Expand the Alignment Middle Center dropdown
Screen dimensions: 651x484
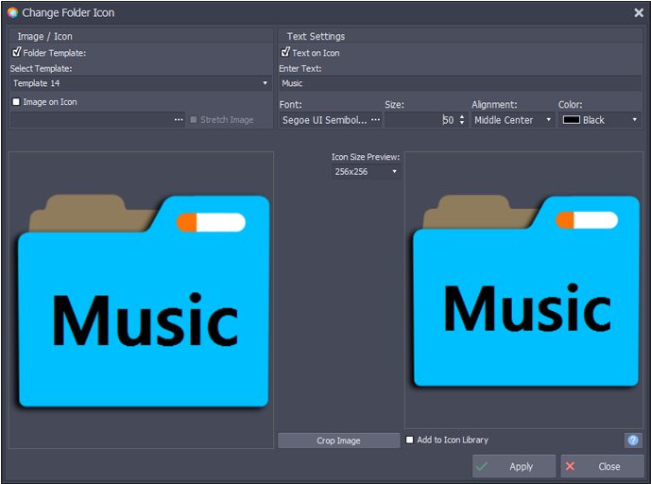[513, 120]
